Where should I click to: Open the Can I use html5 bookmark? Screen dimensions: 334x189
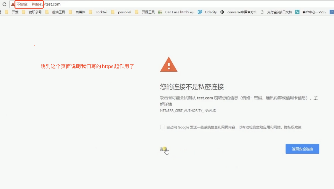[x=176, y=12]
